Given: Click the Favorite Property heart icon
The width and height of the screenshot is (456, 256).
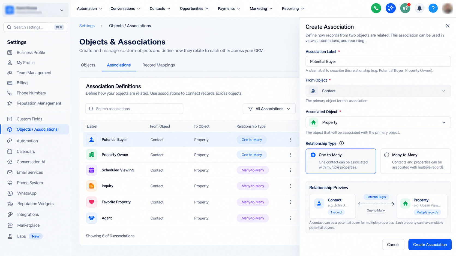Looking at the screenshot, I should [92, 202].
